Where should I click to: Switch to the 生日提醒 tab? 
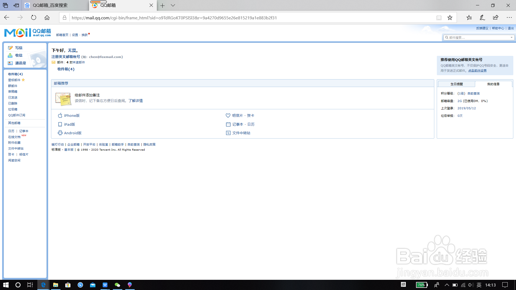click(457, 84)
